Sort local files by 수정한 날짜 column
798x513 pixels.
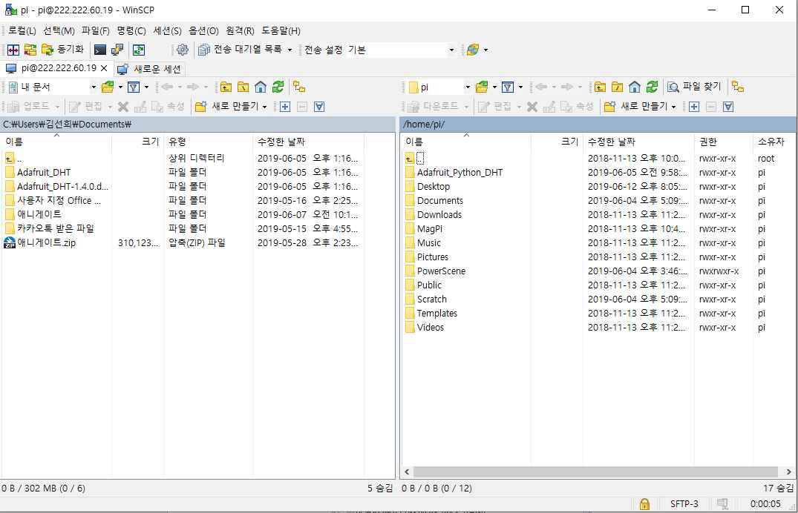click(308, 142)
